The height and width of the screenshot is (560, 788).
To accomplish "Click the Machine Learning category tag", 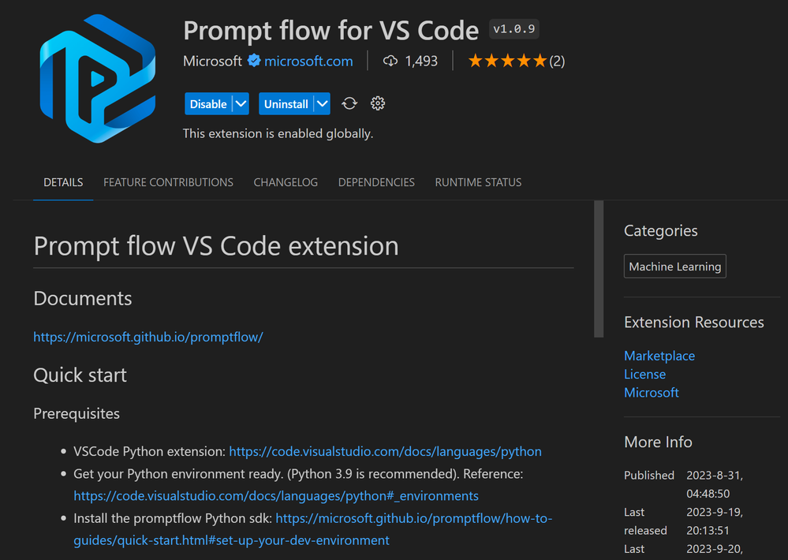I will click(x=674, y=267).
